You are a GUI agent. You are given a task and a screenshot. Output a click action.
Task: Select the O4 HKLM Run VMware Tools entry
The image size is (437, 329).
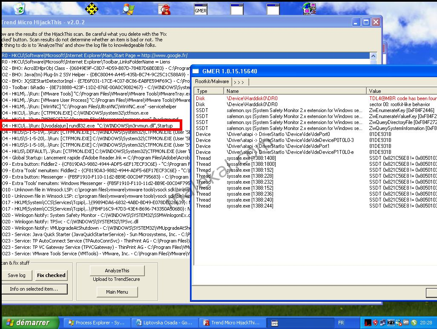[96, 94]
